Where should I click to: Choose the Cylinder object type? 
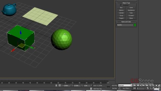click(121, 13)
